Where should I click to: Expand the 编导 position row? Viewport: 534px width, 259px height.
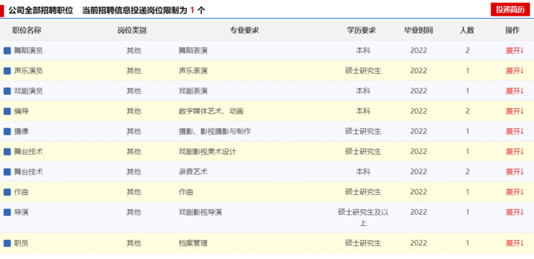click(x=515, y=111)
